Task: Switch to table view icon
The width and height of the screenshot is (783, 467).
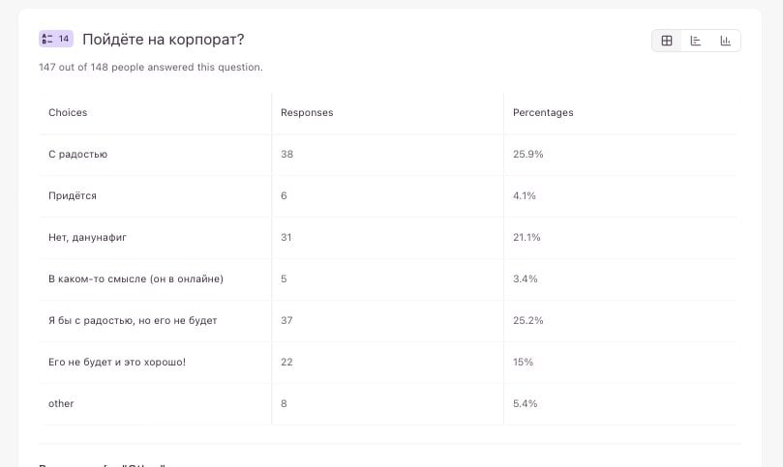Action: point(667,41)
